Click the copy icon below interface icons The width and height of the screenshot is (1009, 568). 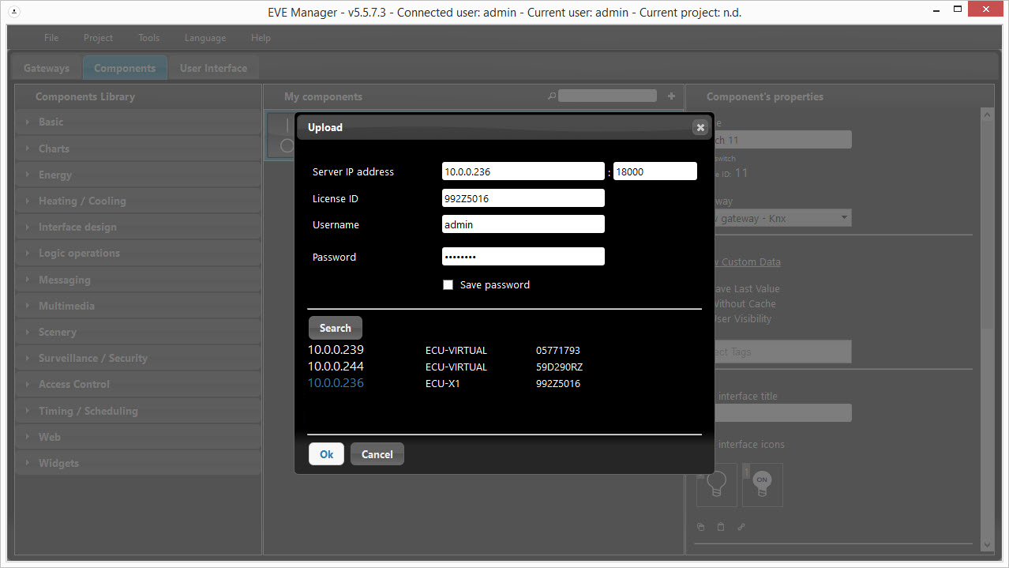pos(700,527)
